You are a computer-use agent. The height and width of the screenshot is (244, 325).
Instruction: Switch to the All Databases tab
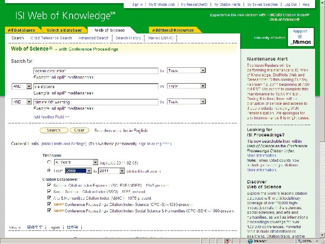pos(22,30)
